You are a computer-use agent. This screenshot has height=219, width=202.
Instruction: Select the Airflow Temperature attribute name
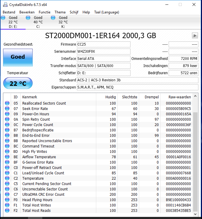click(39, 157)
